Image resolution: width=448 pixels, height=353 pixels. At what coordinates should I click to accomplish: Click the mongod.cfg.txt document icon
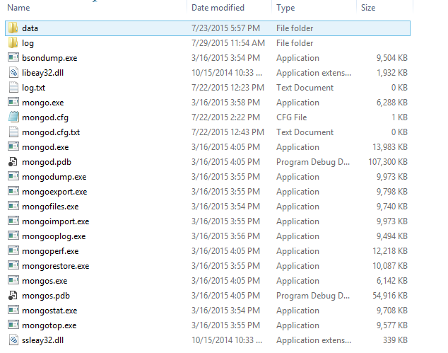pyautogui.click(x=13, y=132)
